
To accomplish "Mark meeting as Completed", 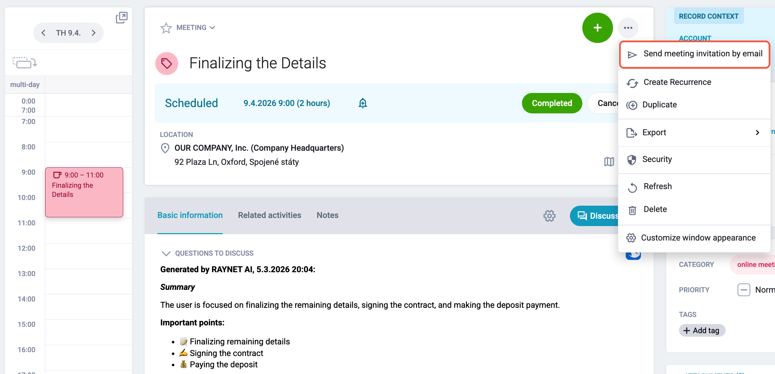I will pyautogui.click(x=552, y=103).
